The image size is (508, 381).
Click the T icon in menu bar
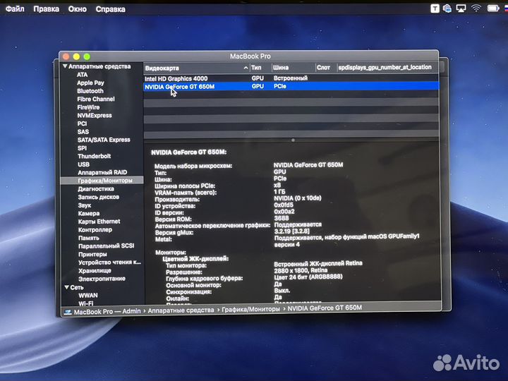click(435, 8)
